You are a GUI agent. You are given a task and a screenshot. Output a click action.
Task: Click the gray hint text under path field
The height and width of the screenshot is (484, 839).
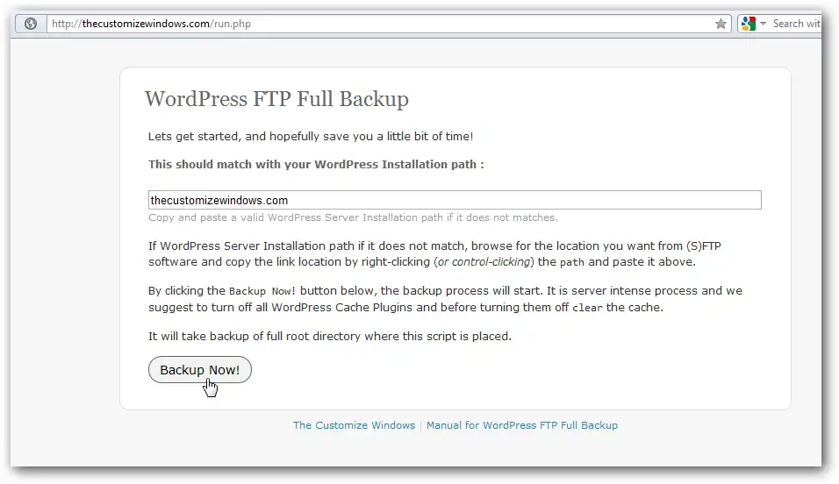(x=353, y=217)
